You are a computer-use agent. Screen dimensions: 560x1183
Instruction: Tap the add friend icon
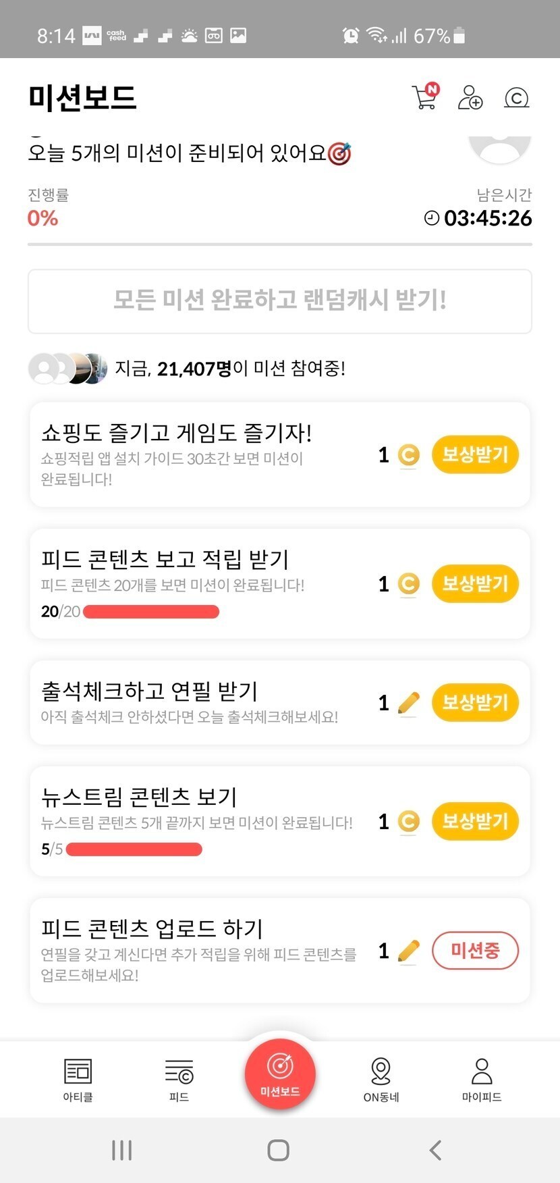click(x=470, y=97)
